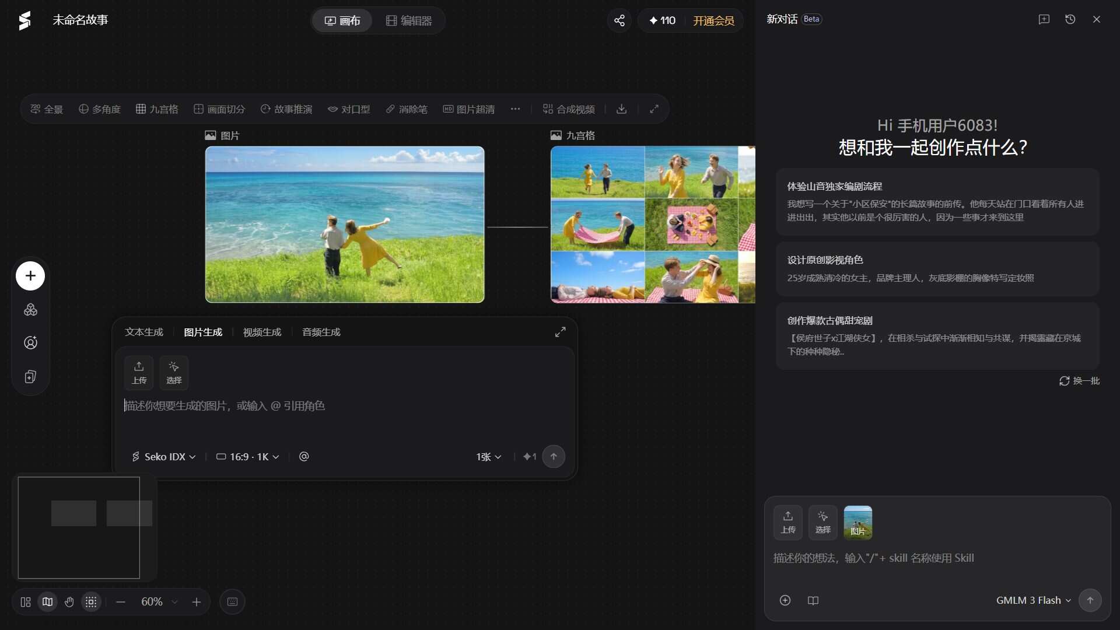The image size is (1120, 630).
Task: Click 换一批 to refresh suggestions
Action: tap(1080, 381)
